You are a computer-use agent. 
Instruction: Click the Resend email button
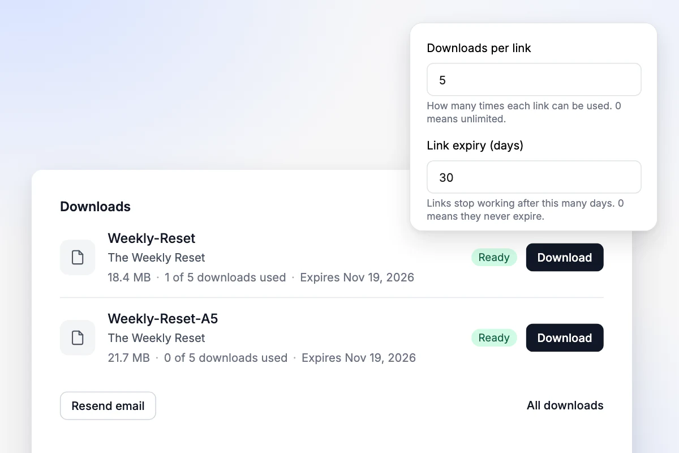click(x=108, y=406)
